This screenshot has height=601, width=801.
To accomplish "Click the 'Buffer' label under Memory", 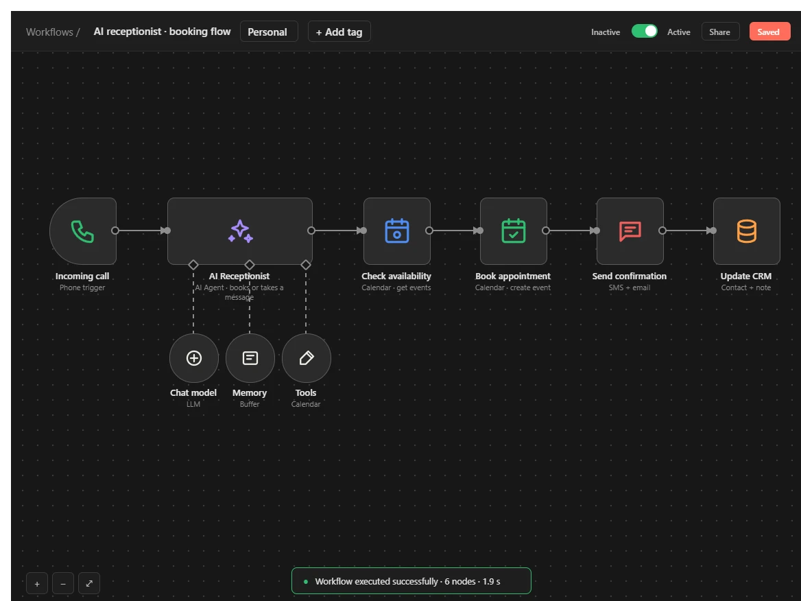I will click(x=250, y=404).
